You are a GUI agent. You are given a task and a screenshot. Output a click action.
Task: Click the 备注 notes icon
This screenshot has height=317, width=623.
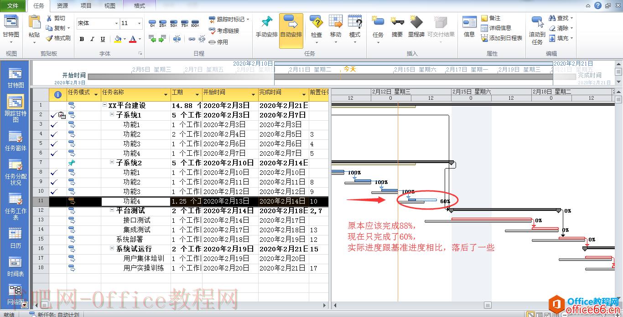point(484,18)
